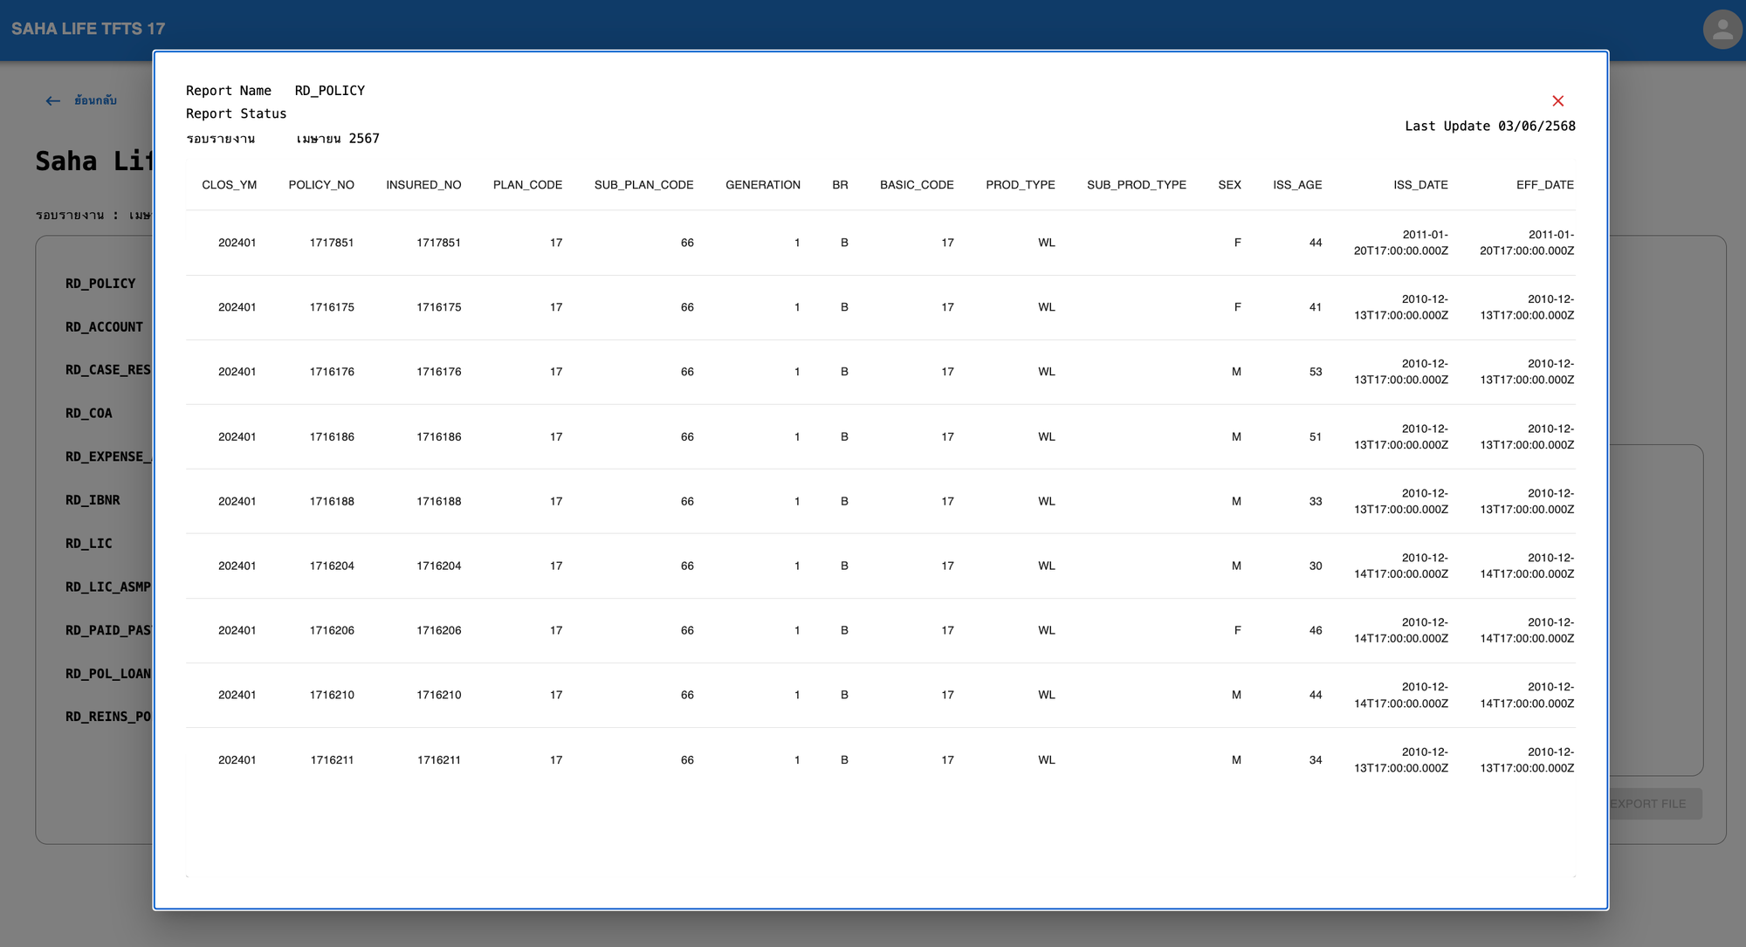1746x947 pixels.
Task: Select the RD_COA report item
Action: pyautogui.click(x=89, y=414)
